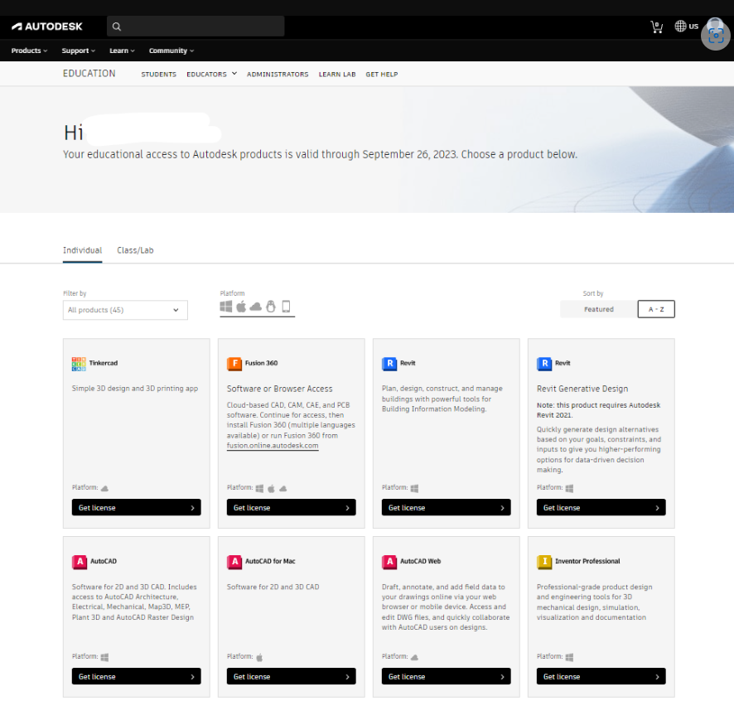Expand the Support menu
The width and height of the screenshot is (734, 701).
[78, 51]
